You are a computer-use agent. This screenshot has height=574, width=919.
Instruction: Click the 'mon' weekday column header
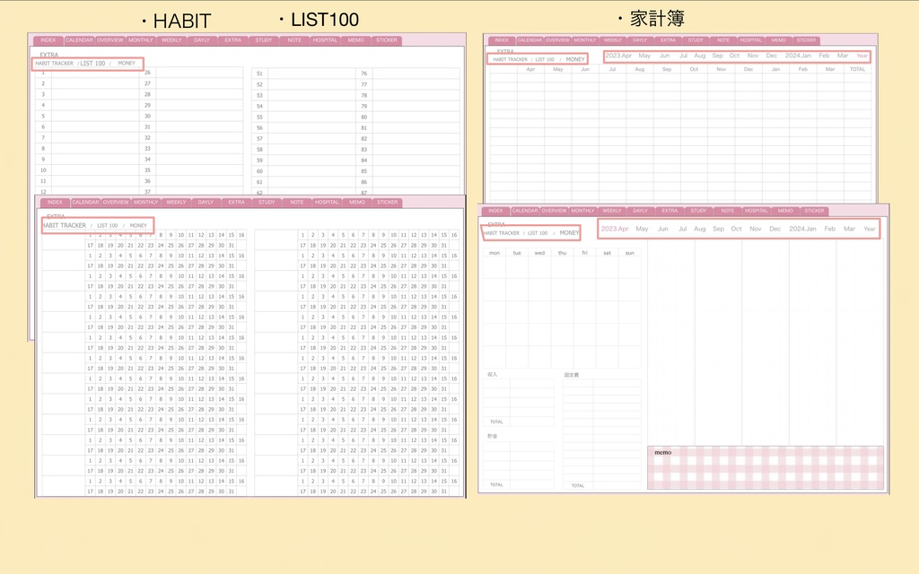tap(495, 253)
